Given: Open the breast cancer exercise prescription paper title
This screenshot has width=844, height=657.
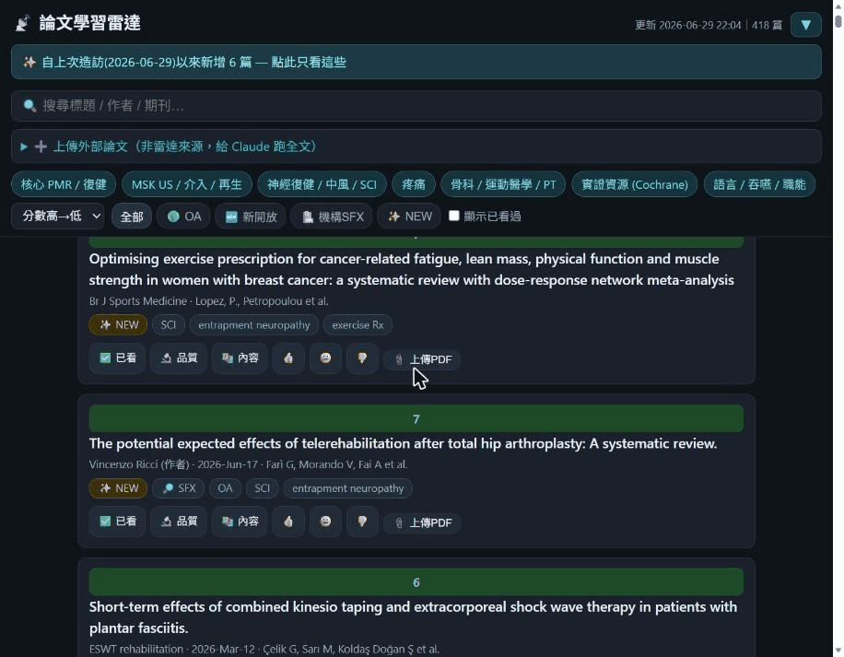Looking at the screenshot, I should point(412,270).
